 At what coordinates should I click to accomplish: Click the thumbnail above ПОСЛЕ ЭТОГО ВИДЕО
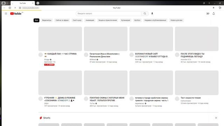pyautogui.click(x=197, y=39)
